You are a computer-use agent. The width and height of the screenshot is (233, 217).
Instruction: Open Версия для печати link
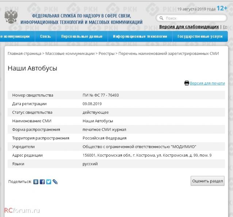(x=207, y=83)
